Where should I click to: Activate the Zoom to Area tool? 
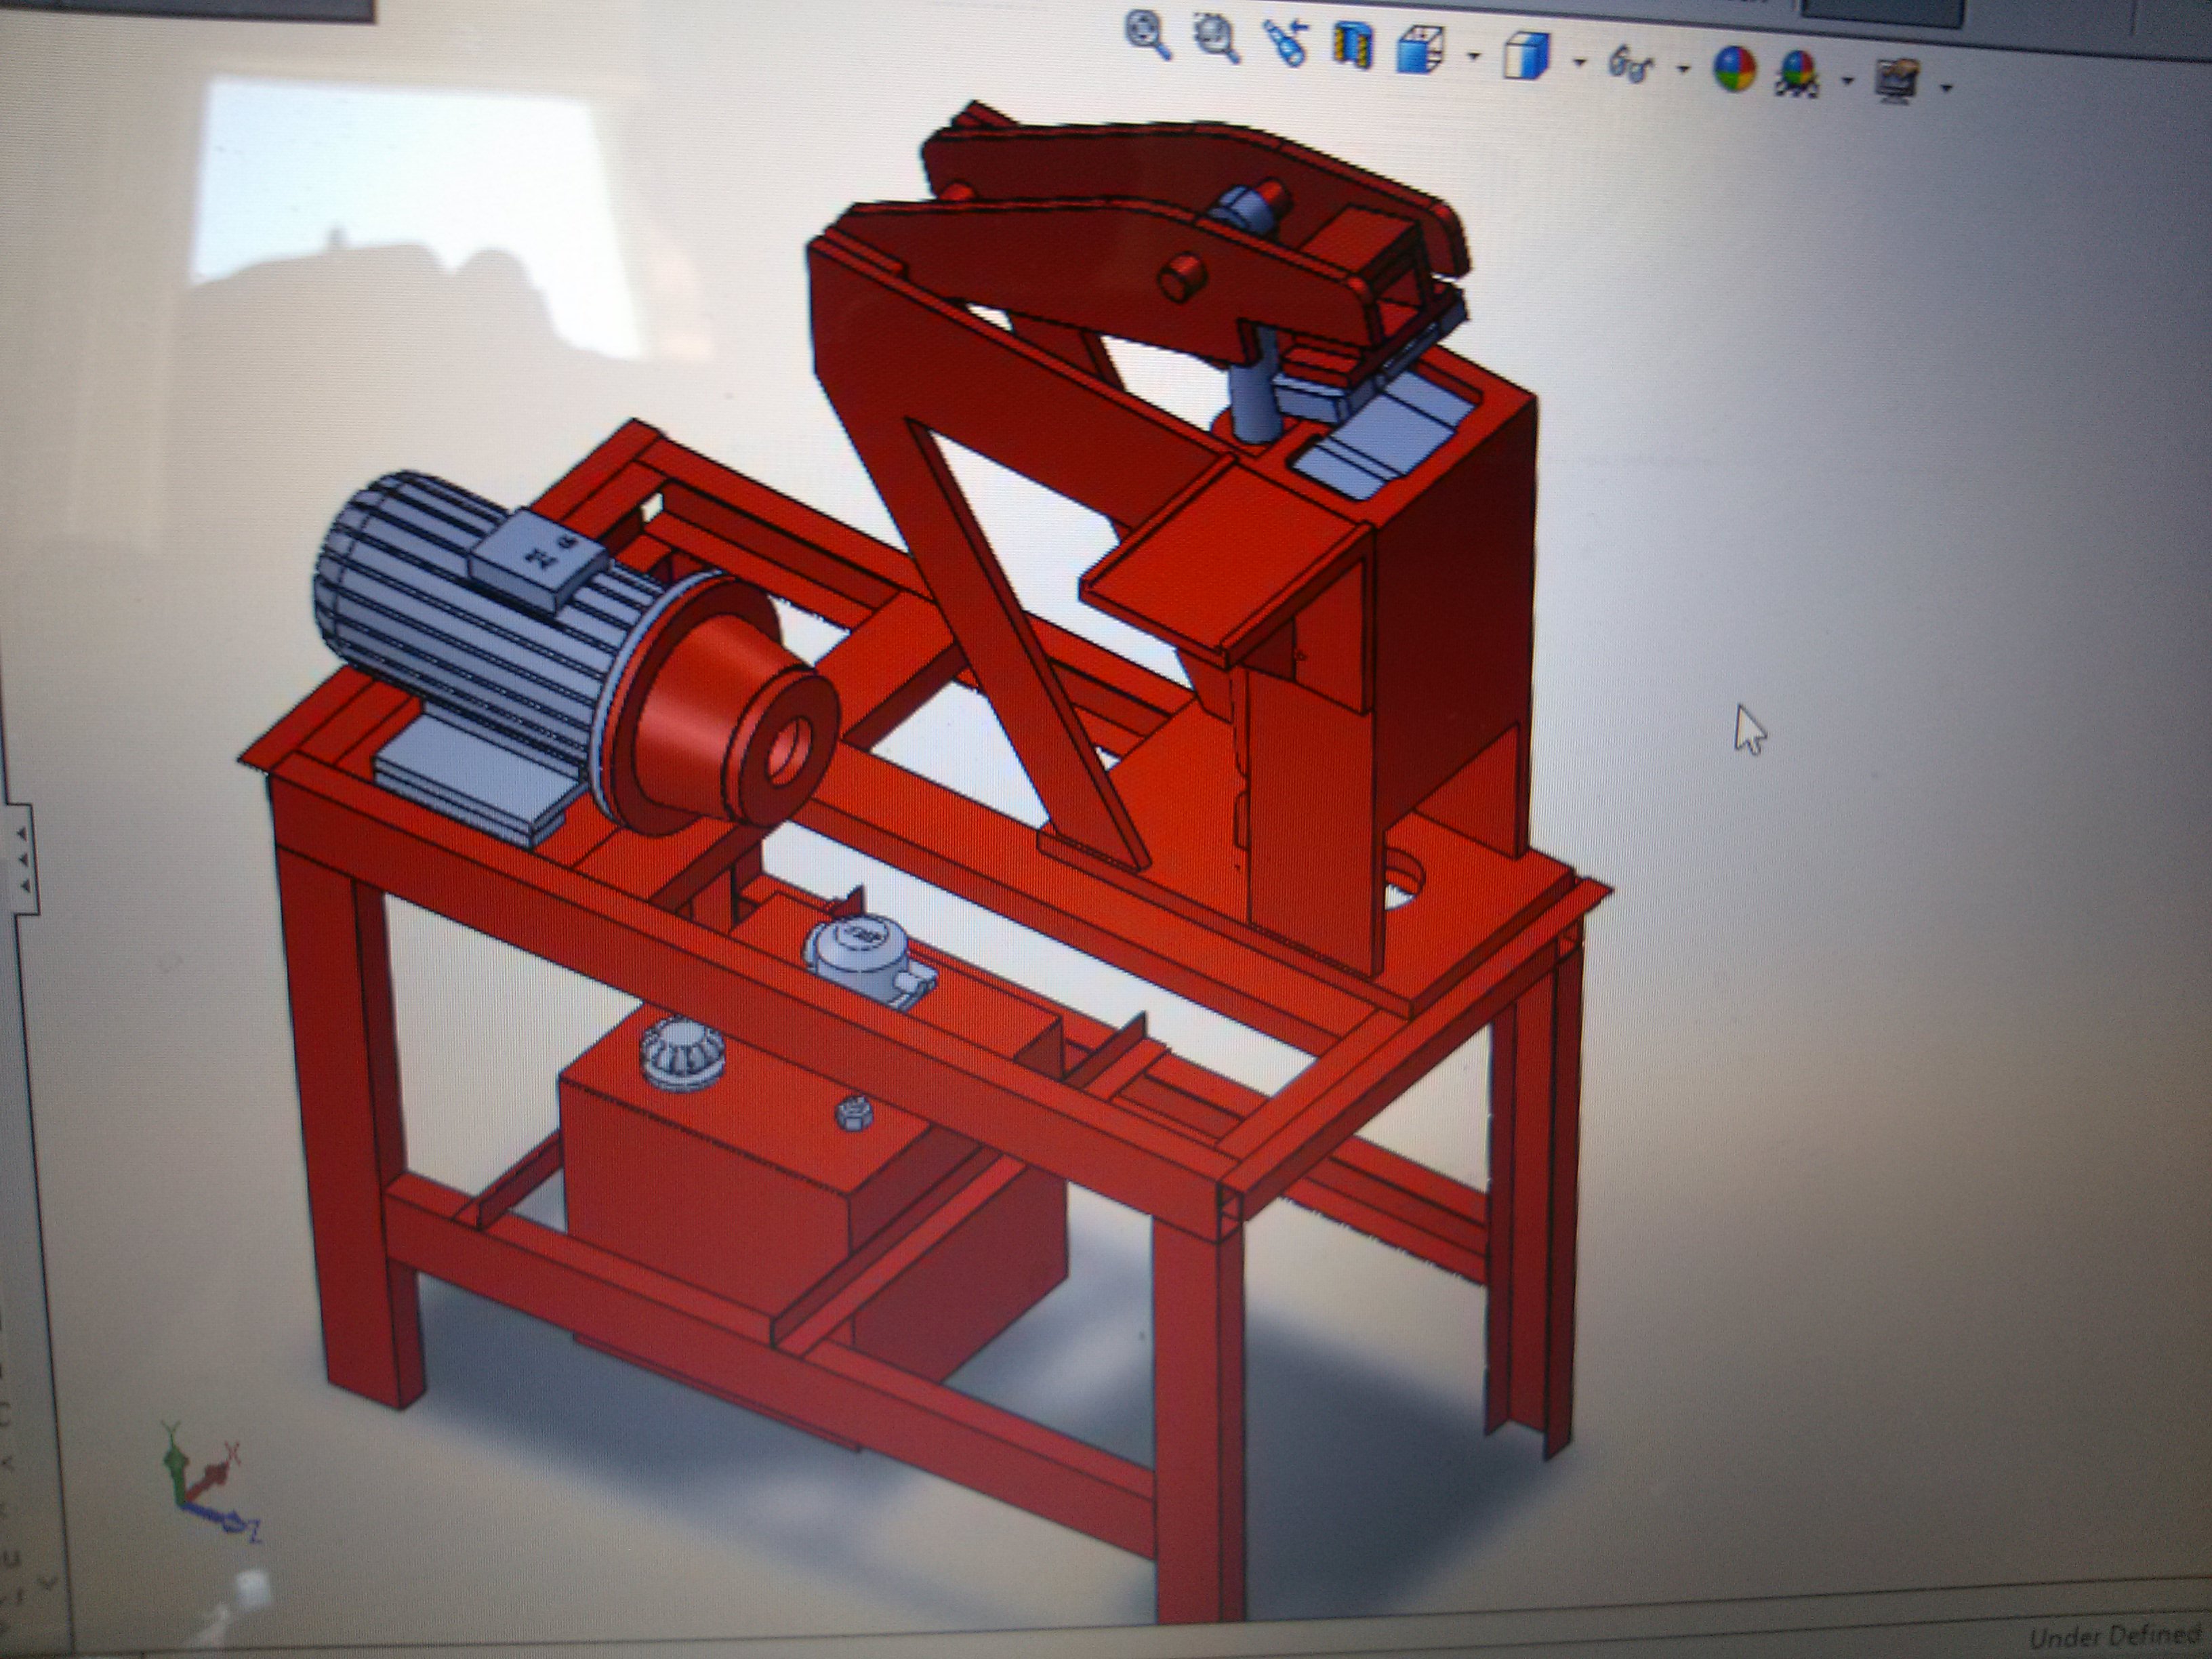1217,40
